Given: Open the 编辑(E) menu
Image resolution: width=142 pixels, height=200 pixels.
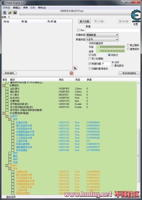Looking at the screenshot, I should (17, 8).
